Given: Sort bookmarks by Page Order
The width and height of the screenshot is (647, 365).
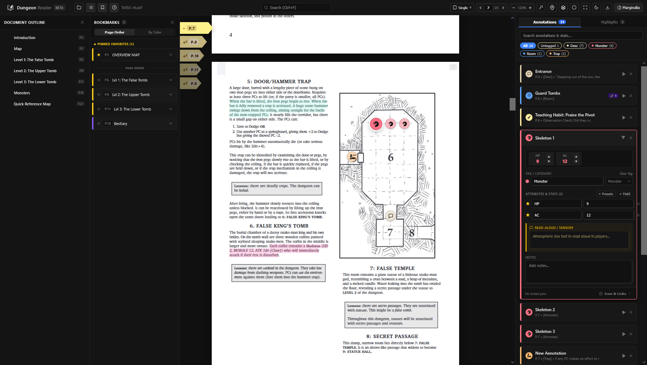Looking at the screenshot, I should (115, 32).
